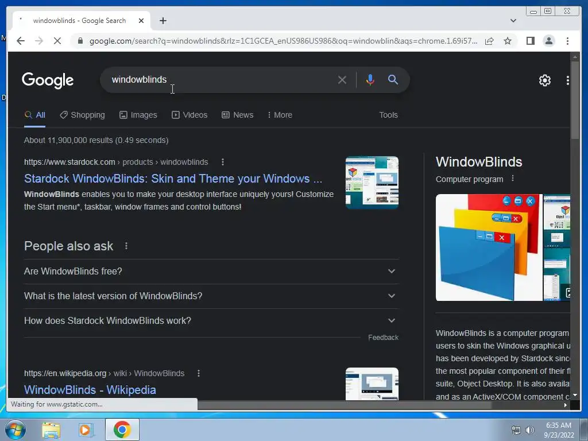Switch to Shopping results
Screen dimensions: 588x441
coord(83,115)
